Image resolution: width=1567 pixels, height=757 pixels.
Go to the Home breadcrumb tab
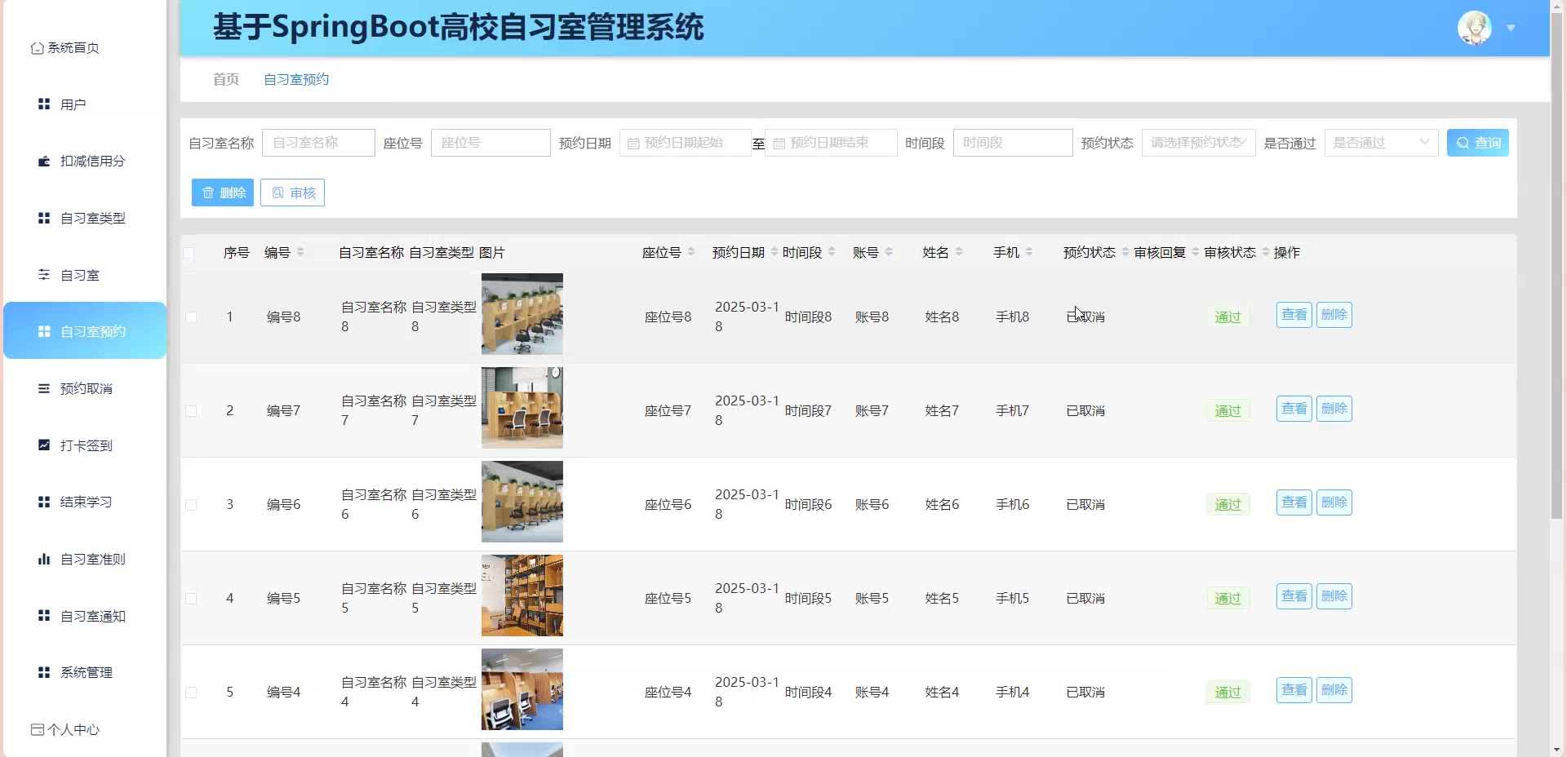[x=226, y=79]
